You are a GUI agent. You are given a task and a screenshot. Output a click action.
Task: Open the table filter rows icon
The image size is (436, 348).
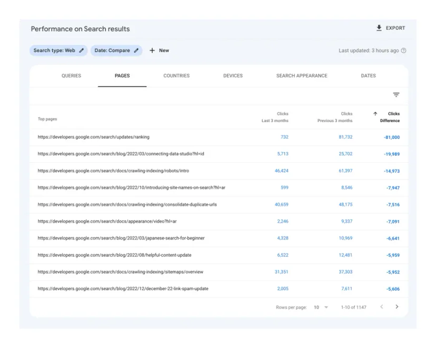(396, 95)
